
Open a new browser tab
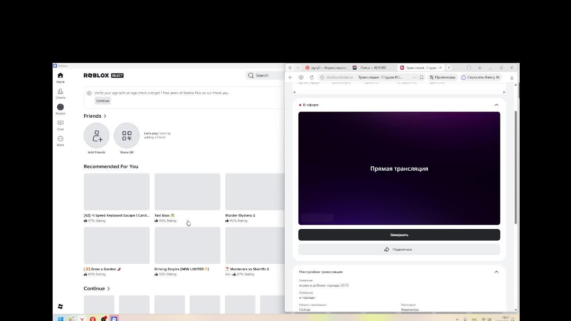pos(449,68)
